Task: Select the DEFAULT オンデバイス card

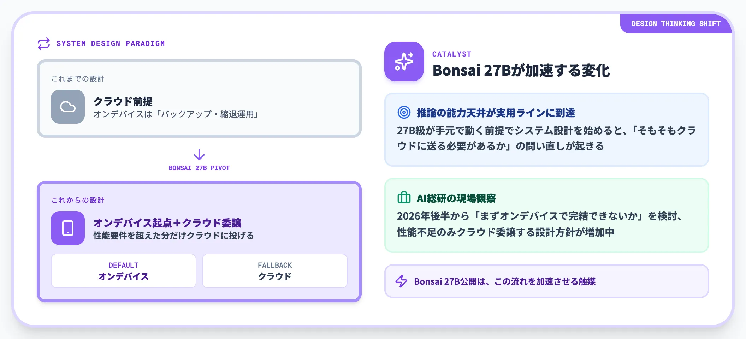Action: point(124,271)
